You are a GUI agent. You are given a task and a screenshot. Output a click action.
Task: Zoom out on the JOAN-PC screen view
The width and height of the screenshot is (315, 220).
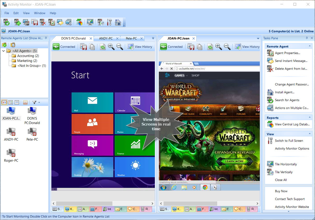227,47
